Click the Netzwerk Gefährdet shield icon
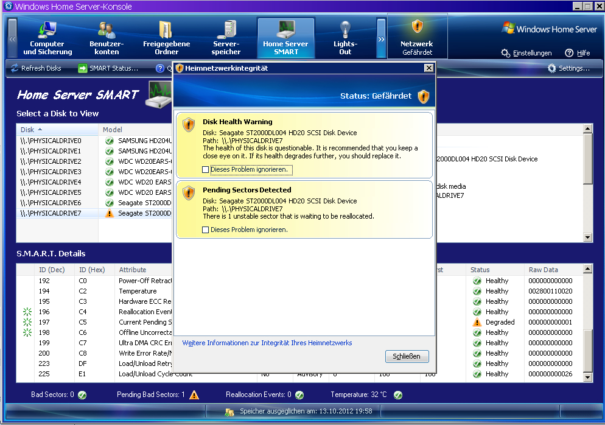The height and width of the screenshot is (425, 605). point(418,27)
